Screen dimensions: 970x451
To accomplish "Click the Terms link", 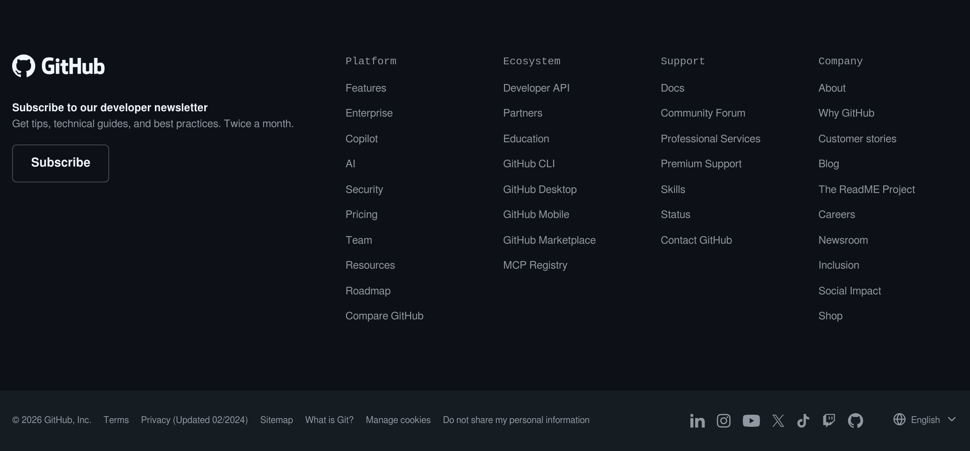I will pyautogui.click(x=116, y=420).
